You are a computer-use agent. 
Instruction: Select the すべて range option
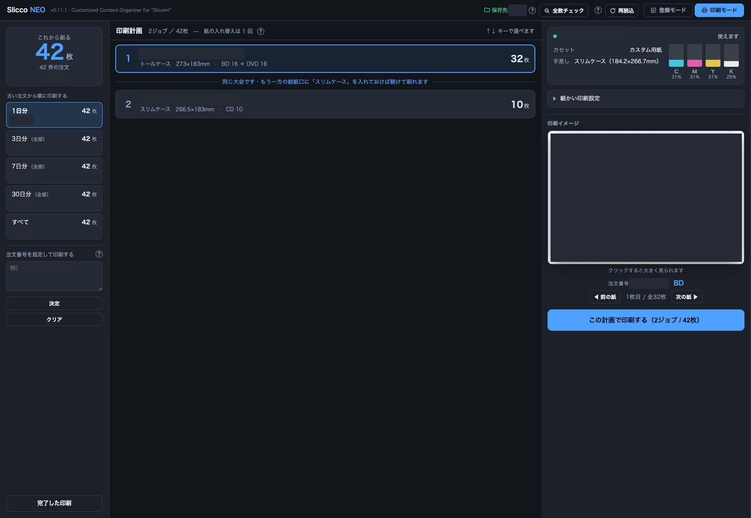[x=54, y=226]
